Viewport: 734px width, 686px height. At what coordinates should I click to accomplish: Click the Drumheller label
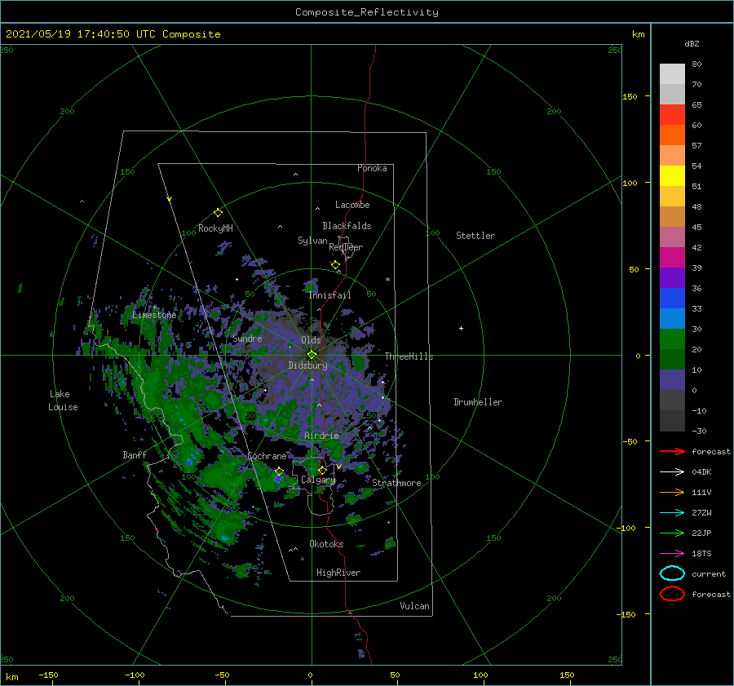click(x=478, y=402)
